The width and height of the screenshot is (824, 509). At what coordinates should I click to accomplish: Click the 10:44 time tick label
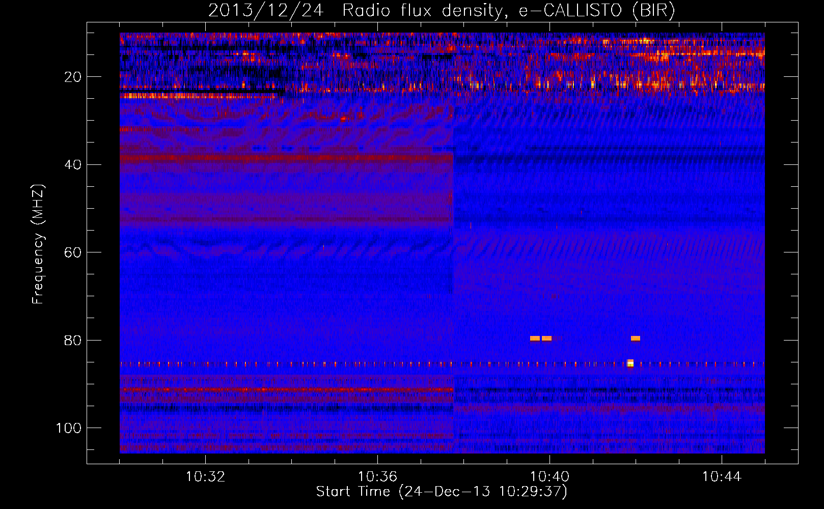[x=722, y=477]
